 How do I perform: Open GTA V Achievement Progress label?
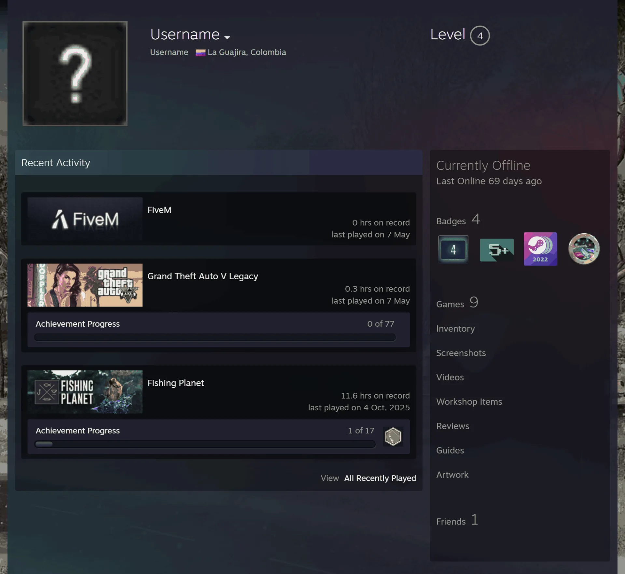point(77,324)
